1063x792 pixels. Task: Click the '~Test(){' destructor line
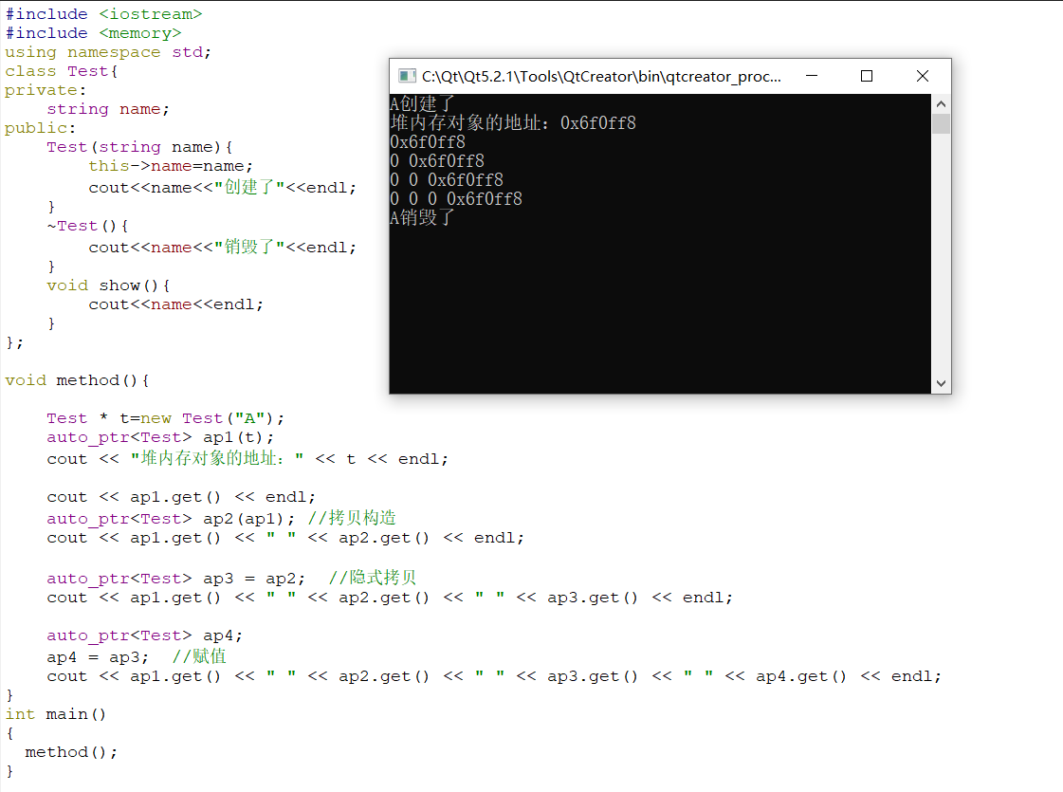[x=87, y=226]
